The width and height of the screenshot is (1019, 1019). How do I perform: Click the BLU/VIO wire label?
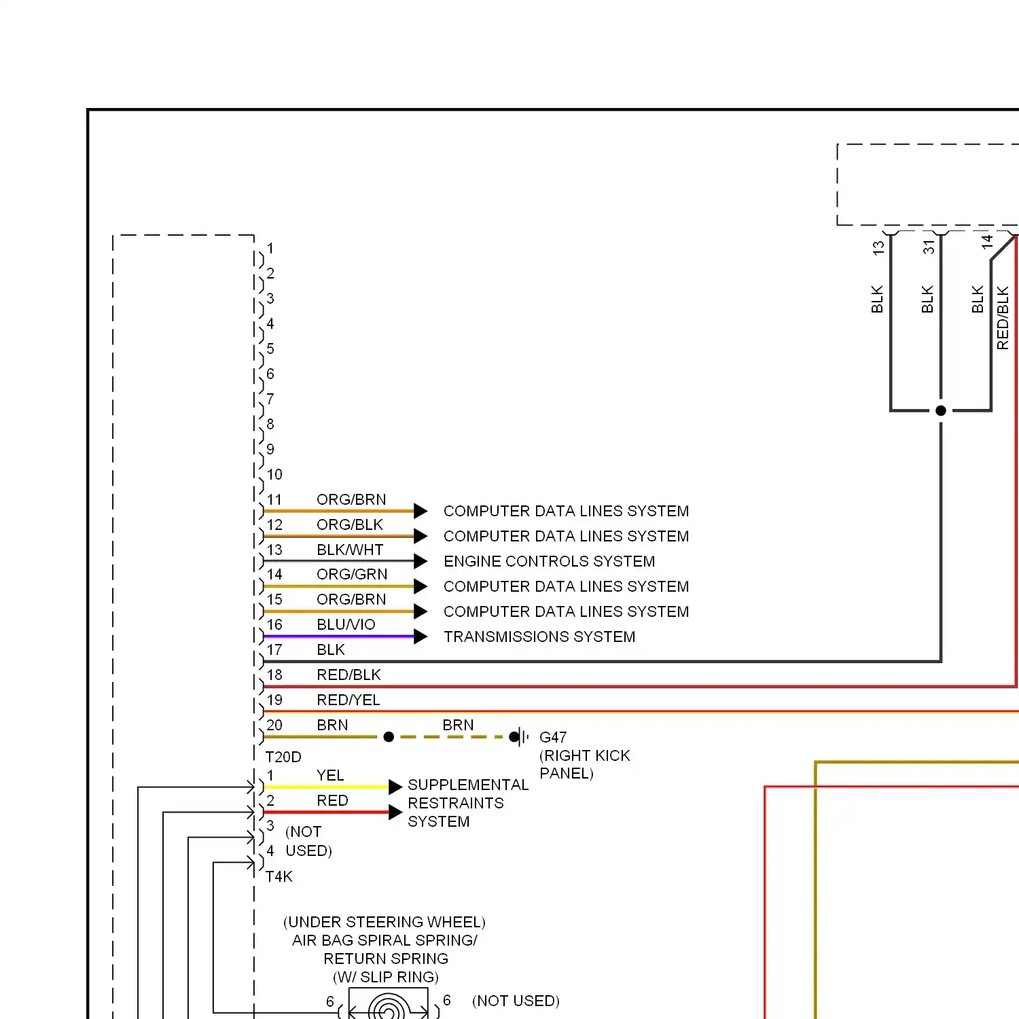coord(346,624)
